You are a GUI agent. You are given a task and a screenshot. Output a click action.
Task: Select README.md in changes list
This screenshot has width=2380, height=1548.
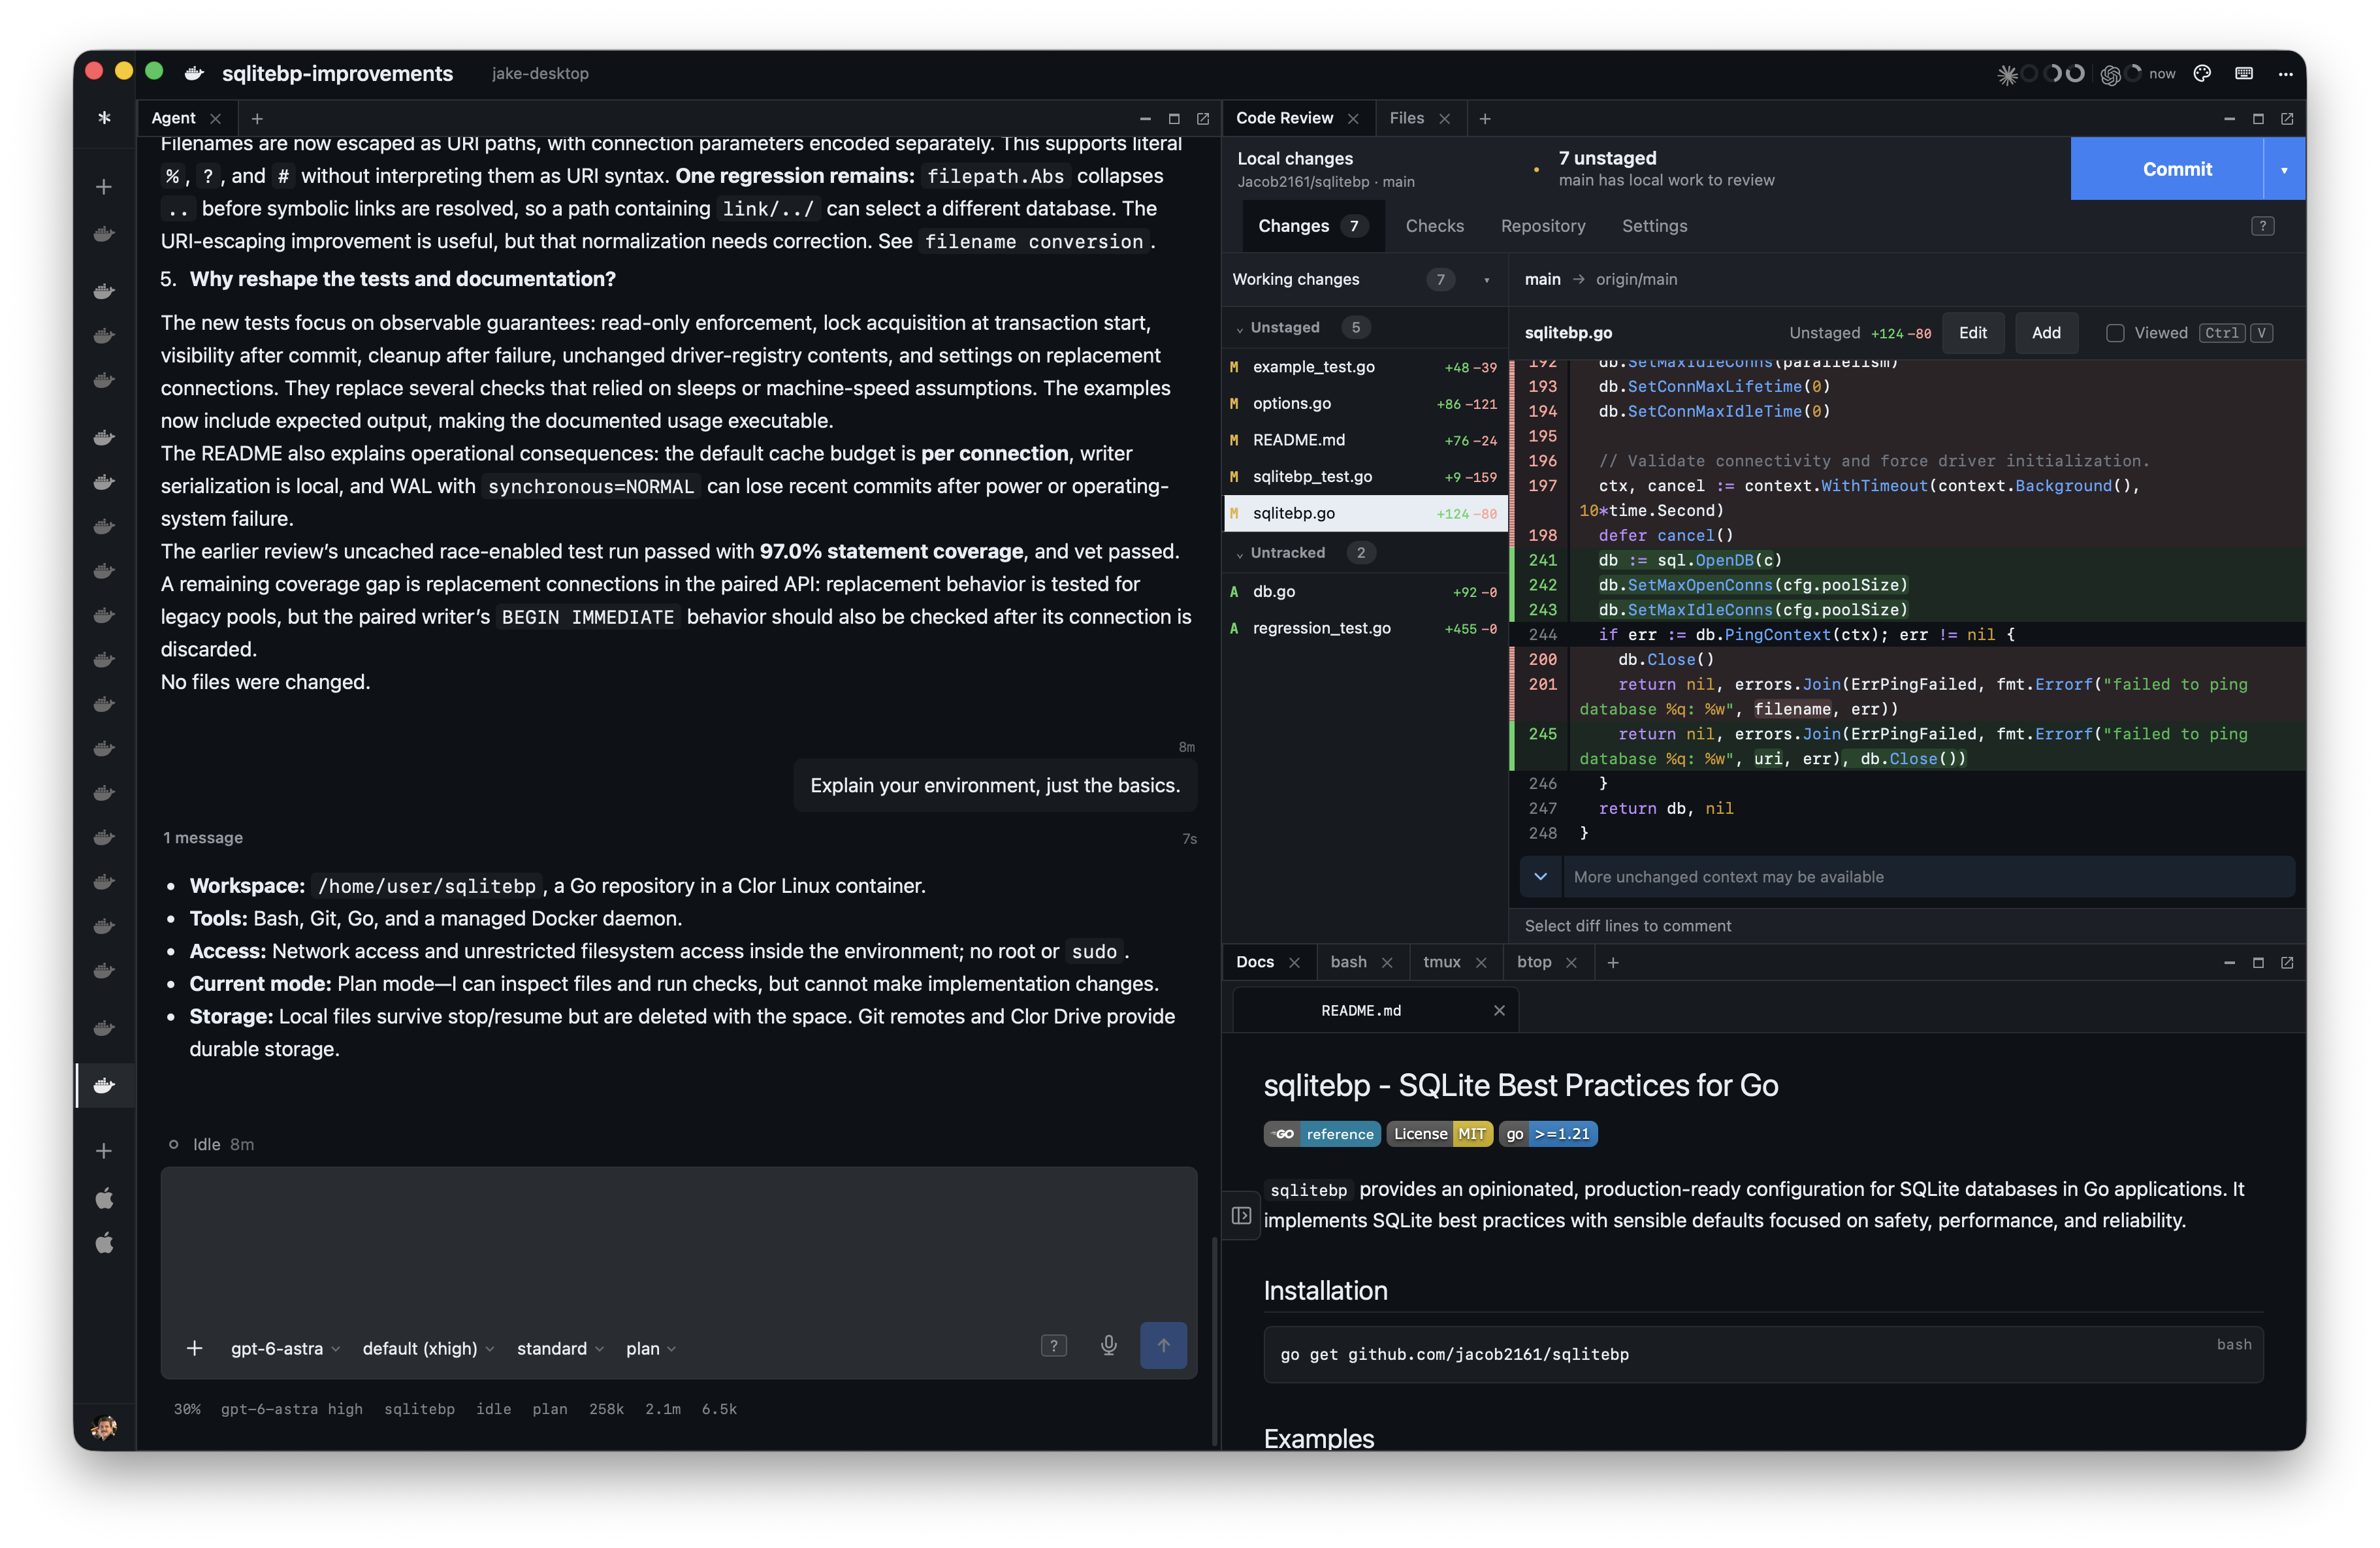[1365, 440]
